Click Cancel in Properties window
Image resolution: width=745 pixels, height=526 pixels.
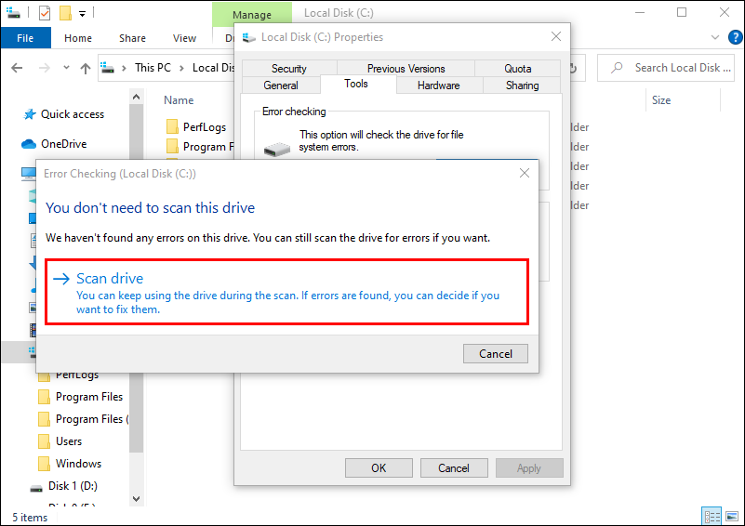coord(454,468)
